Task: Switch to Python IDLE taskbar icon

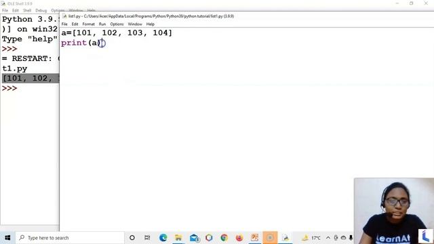Action: pos(285,238)
